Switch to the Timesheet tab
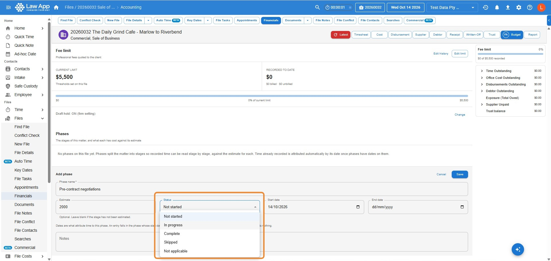Viewport: 551px width, 261px height. pos(361,35)
